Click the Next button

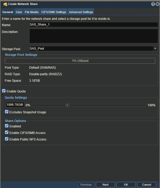(x=106, y=185)
